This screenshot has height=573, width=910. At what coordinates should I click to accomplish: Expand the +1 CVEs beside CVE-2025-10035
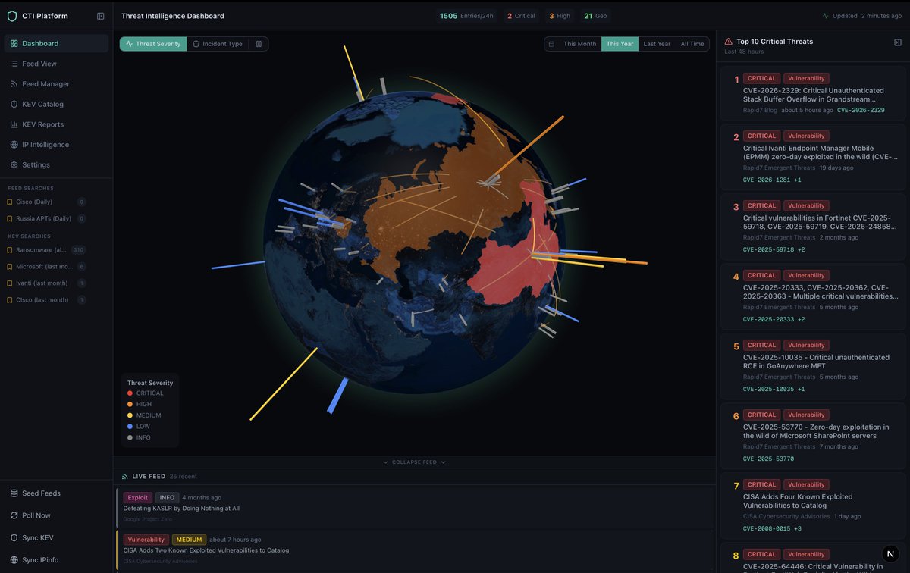coord(801,389)
